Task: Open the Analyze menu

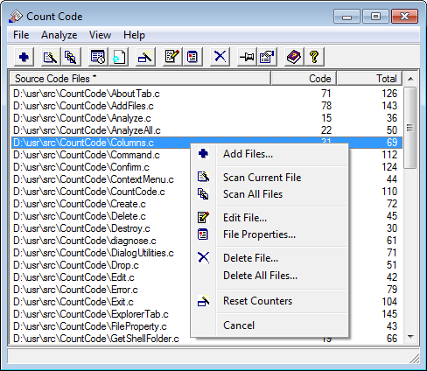Action: (x=59, y=35)
